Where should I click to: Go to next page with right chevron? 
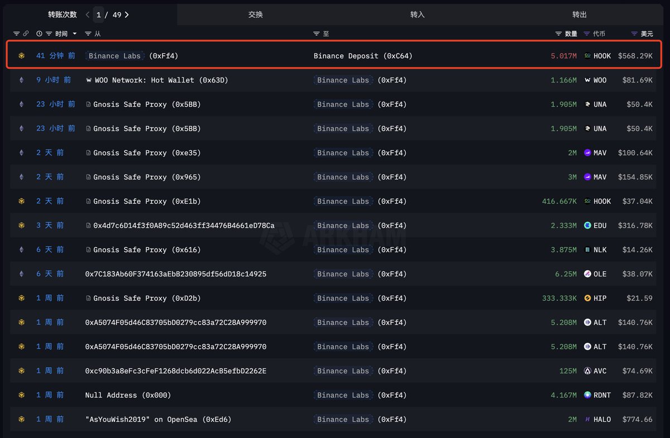(x=127, y=14)
